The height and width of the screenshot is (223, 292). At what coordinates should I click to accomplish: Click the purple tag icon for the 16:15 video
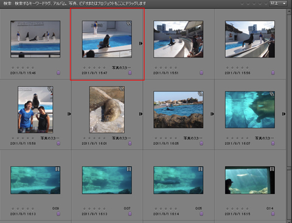pyautogui.click(x=273, y=214)
